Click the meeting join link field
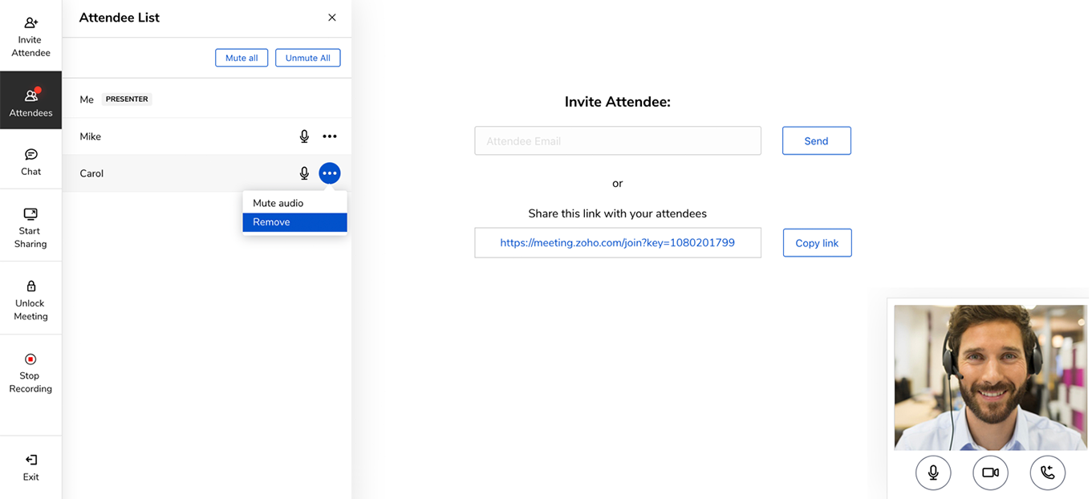The height and width of the screenshot is (499, 1092). [x=618, y=242]
